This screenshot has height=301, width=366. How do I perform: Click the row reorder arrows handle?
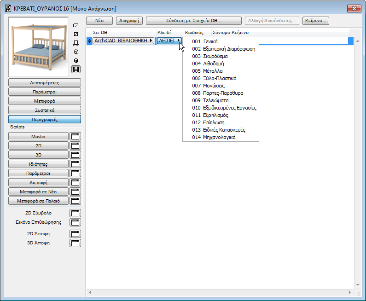[89, 41]
